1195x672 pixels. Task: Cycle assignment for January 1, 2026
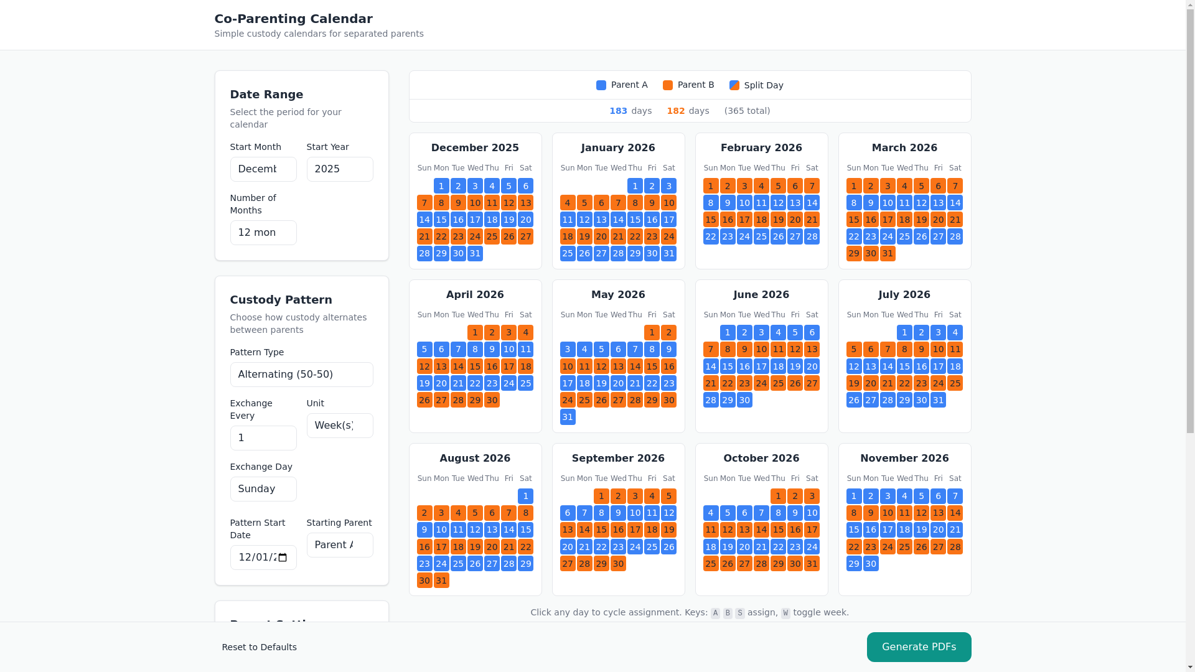point(635,186)
